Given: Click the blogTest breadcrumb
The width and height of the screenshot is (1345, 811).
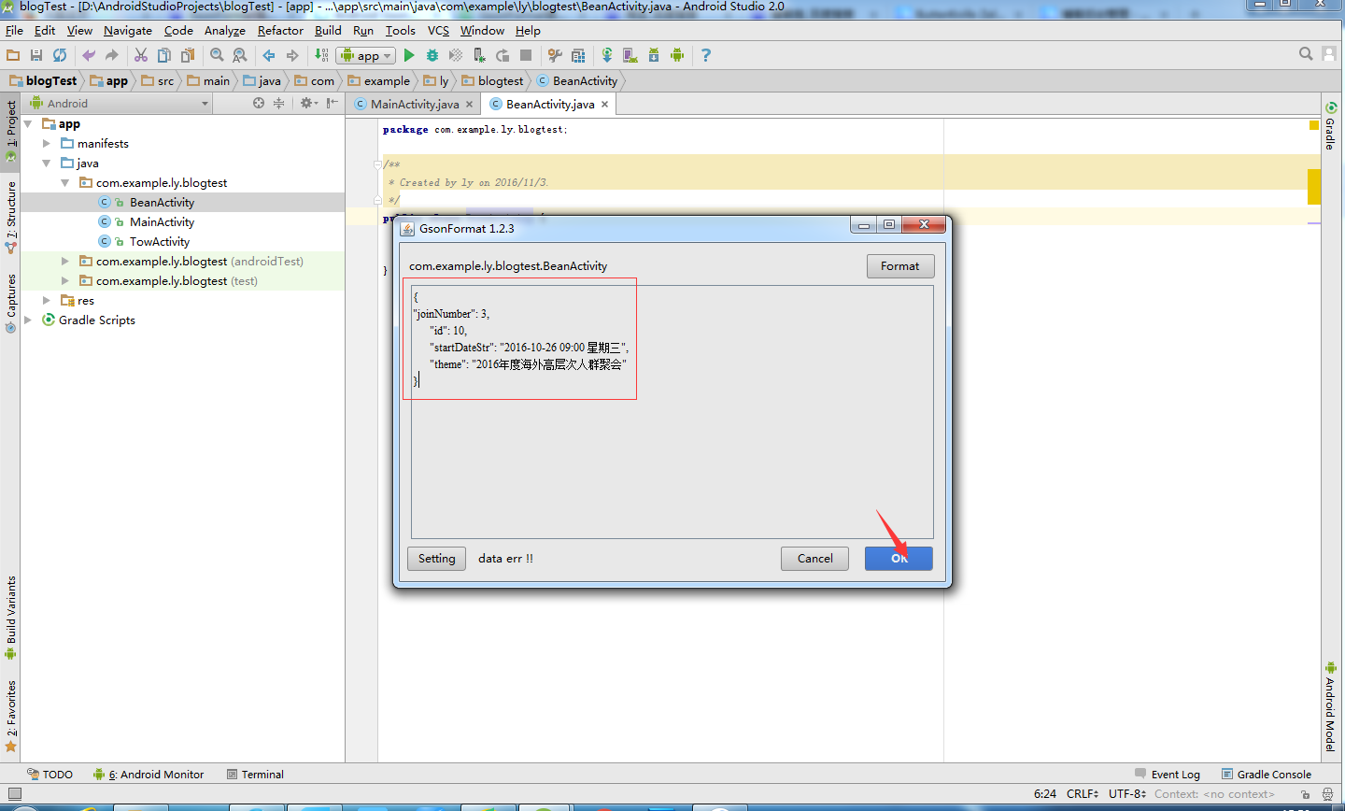Looking at the screenshot, I should pyautogui.click(x=43, y=80).
